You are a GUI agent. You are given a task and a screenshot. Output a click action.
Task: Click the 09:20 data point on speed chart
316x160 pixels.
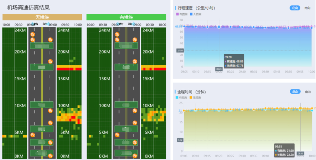click(x=219, y=27)
